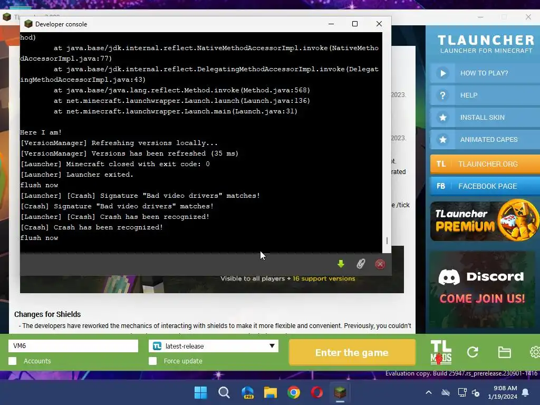
Task: Click the Force update label text
Action: click(183, 361)
